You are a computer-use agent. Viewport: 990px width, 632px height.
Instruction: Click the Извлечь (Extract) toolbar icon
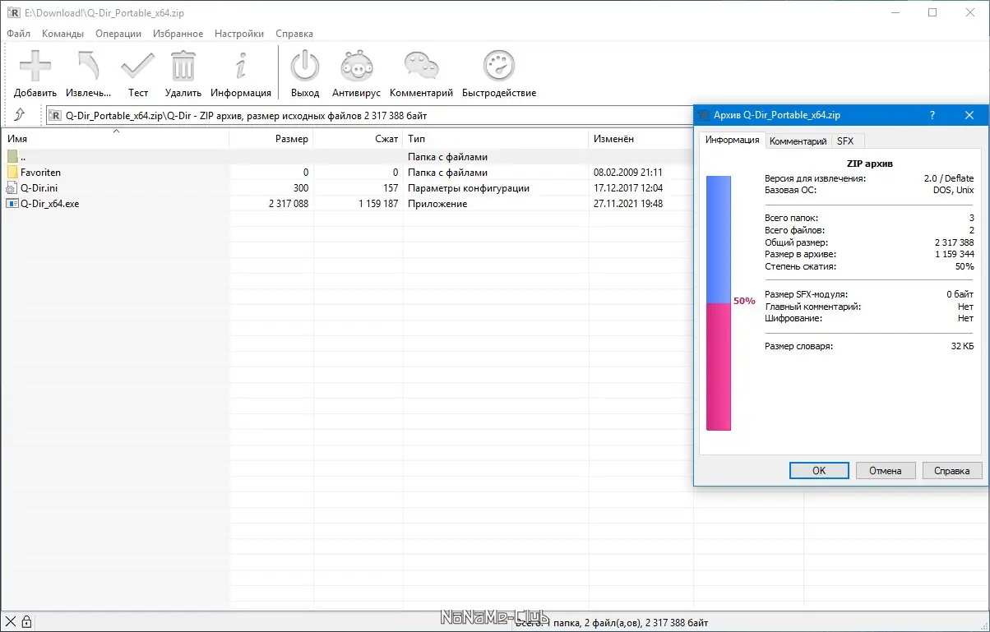(x=89, y=66)
